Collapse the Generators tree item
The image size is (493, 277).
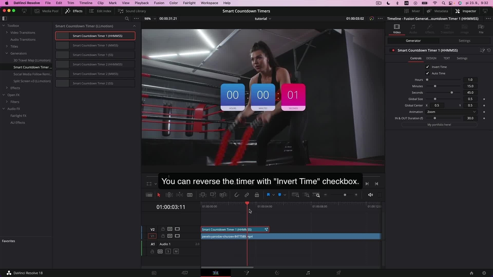coord(7,53)
